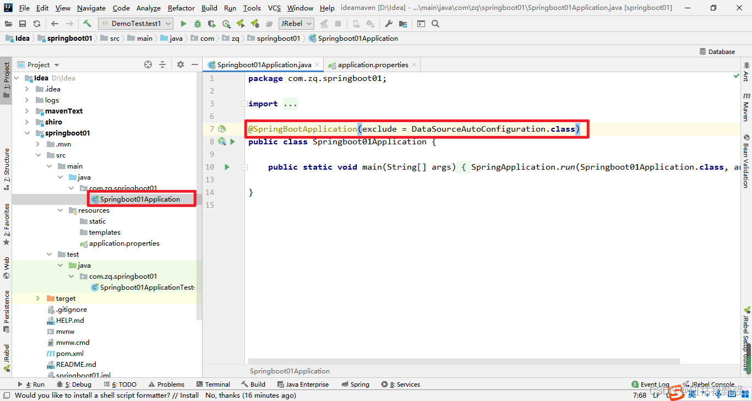Start debugging with the green bug icon
The height and width of the screenshot is (401, 752).
[x=198, y=24]
